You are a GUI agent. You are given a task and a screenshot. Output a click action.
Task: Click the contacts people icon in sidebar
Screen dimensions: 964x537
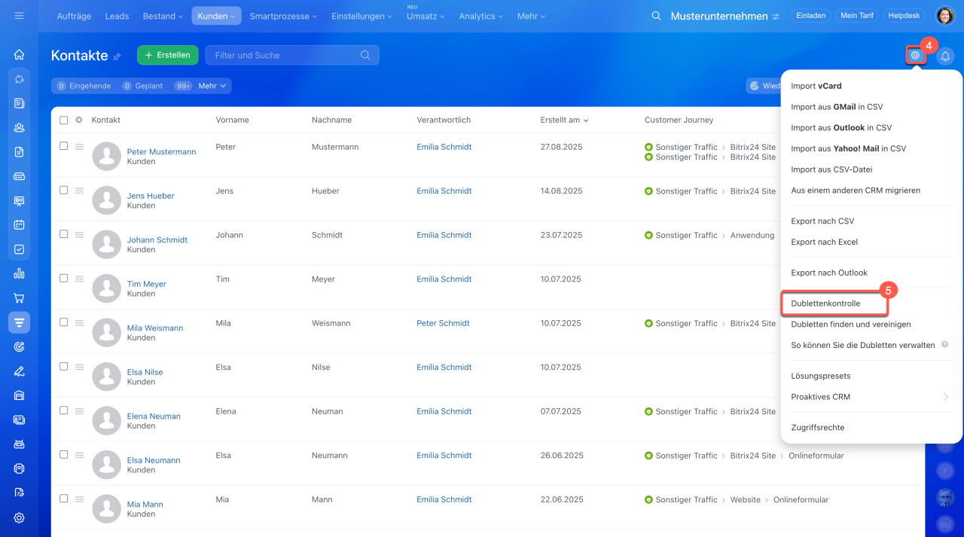(x=19, y=127)
